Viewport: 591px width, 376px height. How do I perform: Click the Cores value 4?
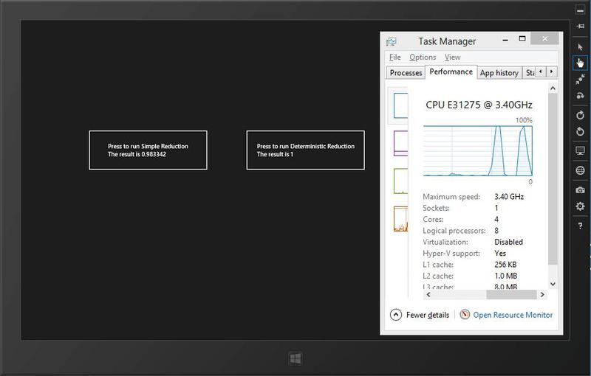496,219
